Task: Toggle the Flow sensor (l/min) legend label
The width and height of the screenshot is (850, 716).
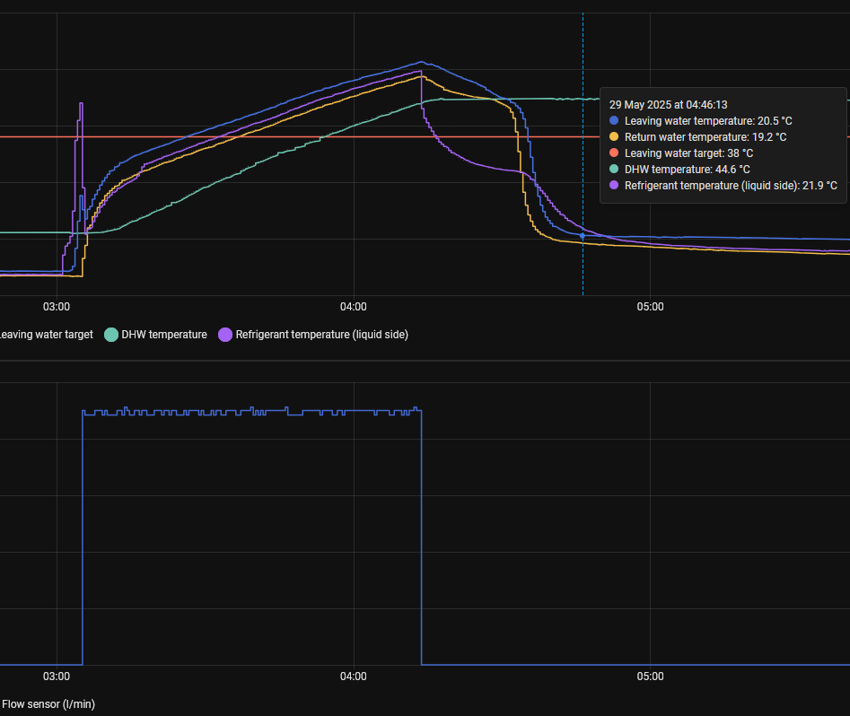Action: click(48, 704)
